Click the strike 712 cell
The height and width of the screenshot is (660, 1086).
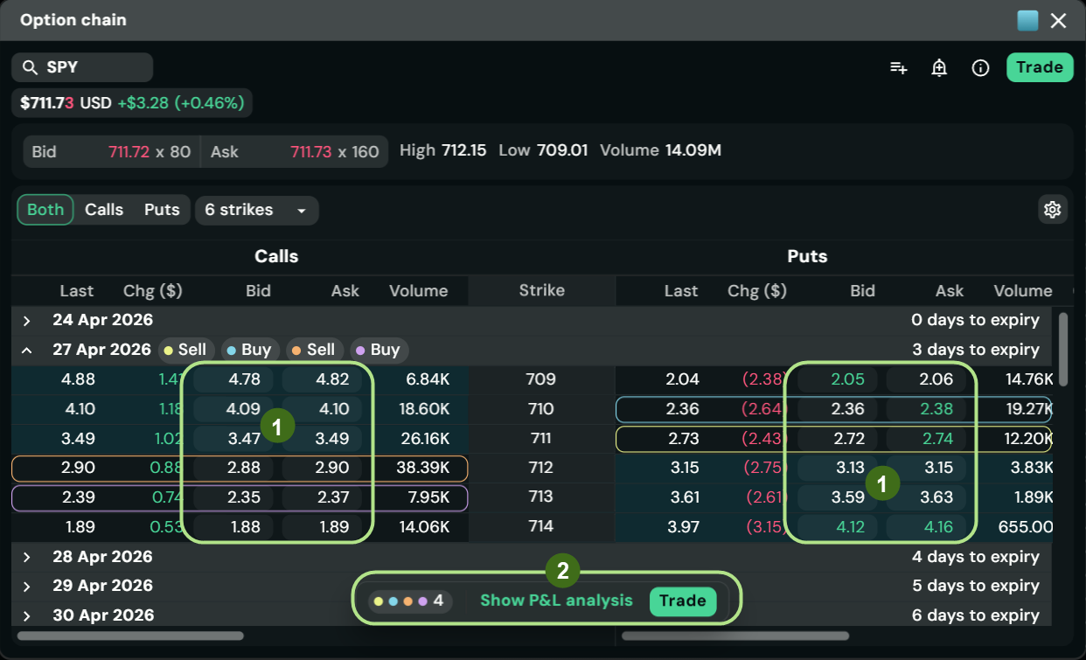tap(541, 468)
